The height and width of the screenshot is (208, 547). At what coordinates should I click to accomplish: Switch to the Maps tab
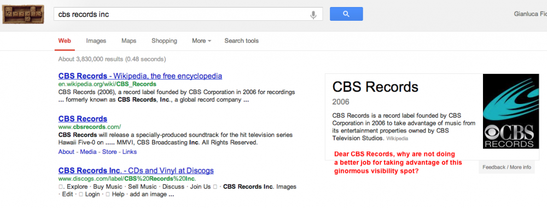click(129, 41)
